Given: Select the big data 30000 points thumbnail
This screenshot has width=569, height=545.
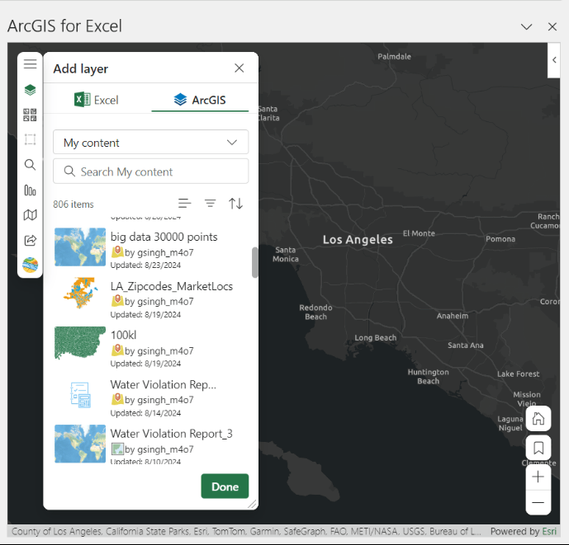Looking at the screenshot, I should pos(80,247).
